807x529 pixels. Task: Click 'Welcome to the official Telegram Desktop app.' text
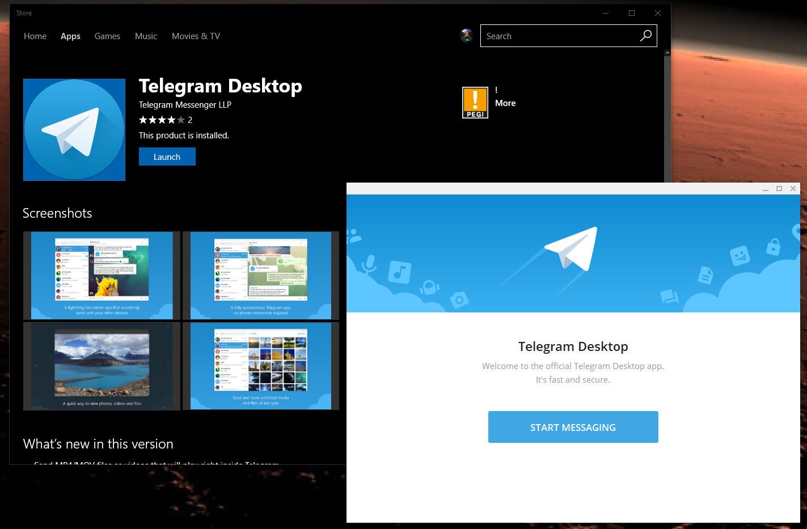point(573,366)
